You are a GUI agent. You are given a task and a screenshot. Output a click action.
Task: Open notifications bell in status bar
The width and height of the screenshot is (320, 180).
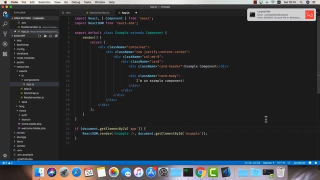pyautogui.click(x=315, y=163)
